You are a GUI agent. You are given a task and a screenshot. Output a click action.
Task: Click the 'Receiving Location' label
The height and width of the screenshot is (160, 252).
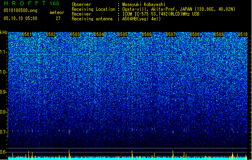[x=93, y=9]
